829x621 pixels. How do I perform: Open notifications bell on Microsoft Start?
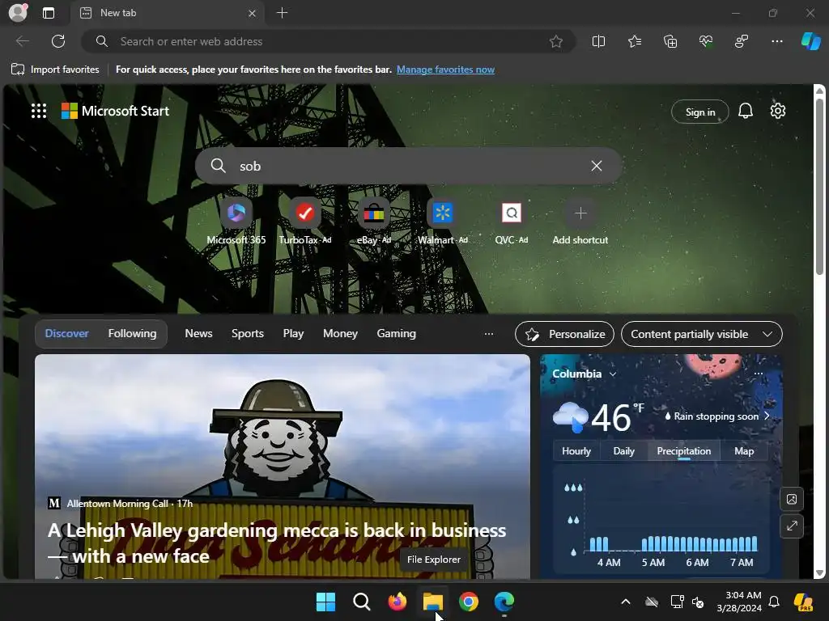(x=746, y=111)
